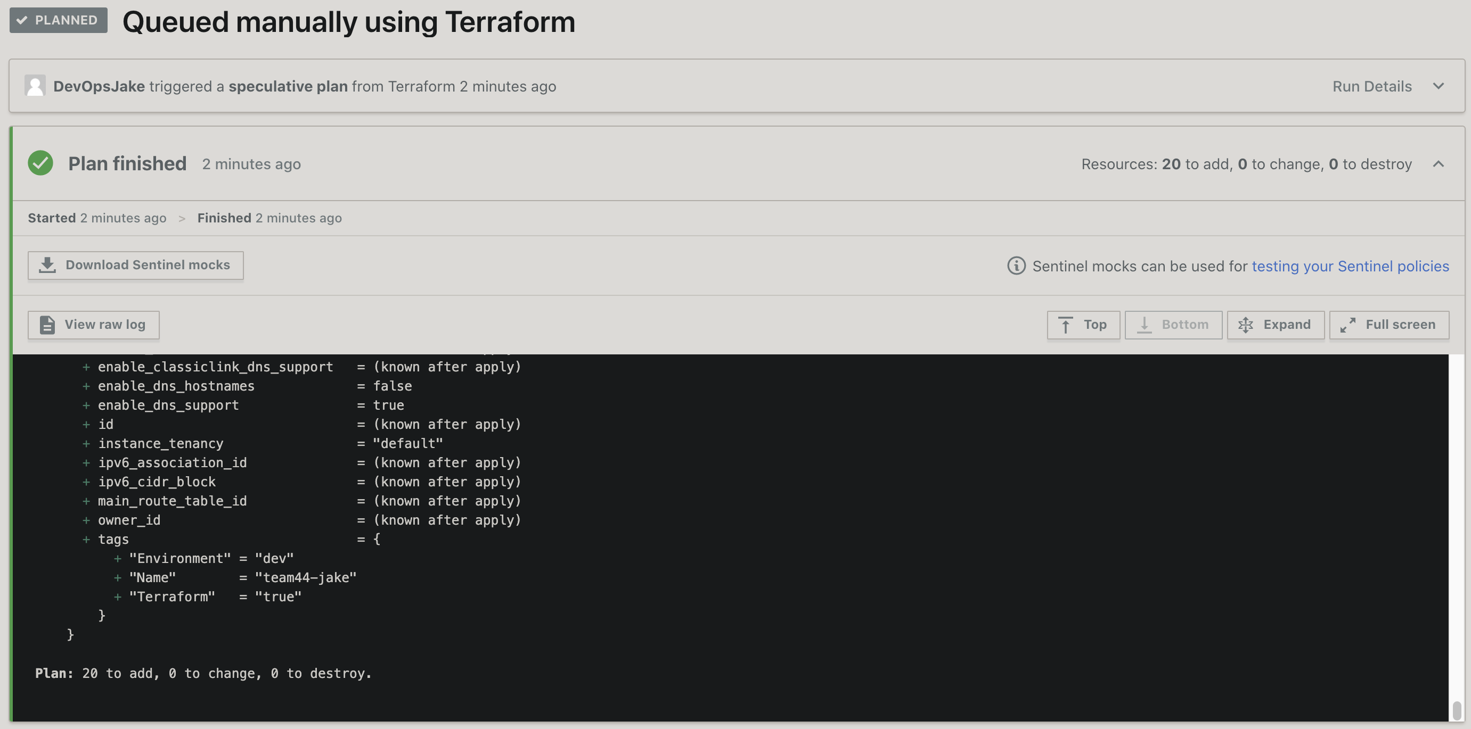The image size is (1471, 729).
Task: Click the download icon for Sentinel mocks
Action: [x=47, y=265]
